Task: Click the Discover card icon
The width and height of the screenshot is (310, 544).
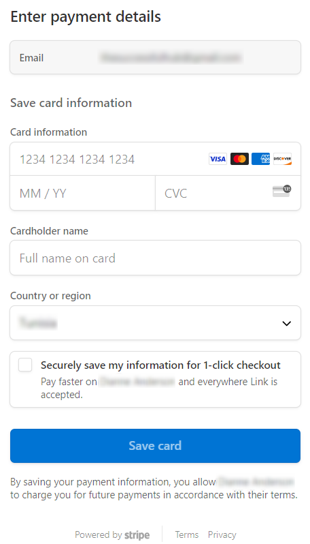Action: pos(282,159)
